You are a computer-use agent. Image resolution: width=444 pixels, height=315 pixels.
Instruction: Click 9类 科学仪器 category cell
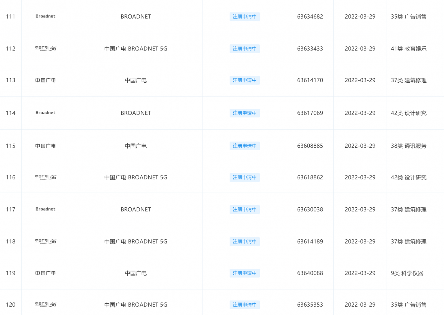tap(407, 273)
